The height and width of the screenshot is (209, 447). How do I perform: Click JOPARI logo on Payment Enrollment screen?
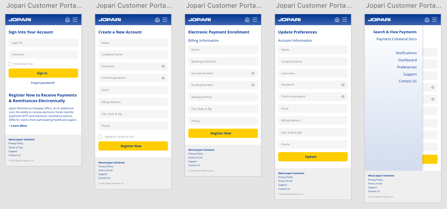[200, 20]
